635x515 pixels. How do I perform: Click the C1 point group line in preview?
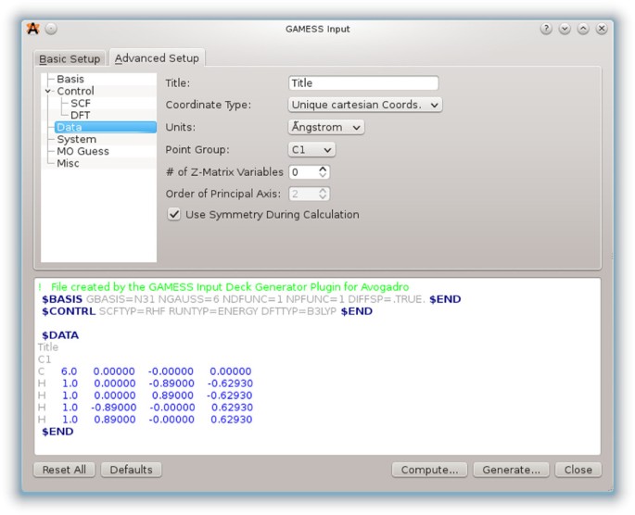point(44,359)
